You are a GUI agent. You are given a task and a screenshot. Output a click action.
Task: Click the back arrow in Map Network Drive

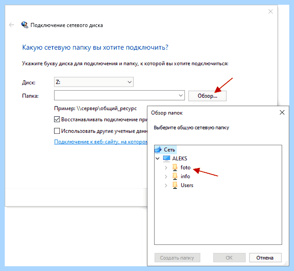[12, 25]
